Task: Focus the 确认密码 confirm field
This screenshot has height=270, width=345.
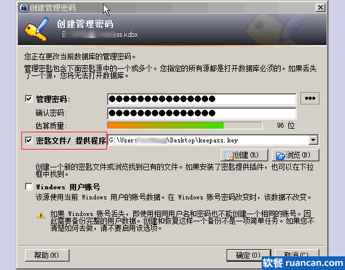Action: pos(202,113)
